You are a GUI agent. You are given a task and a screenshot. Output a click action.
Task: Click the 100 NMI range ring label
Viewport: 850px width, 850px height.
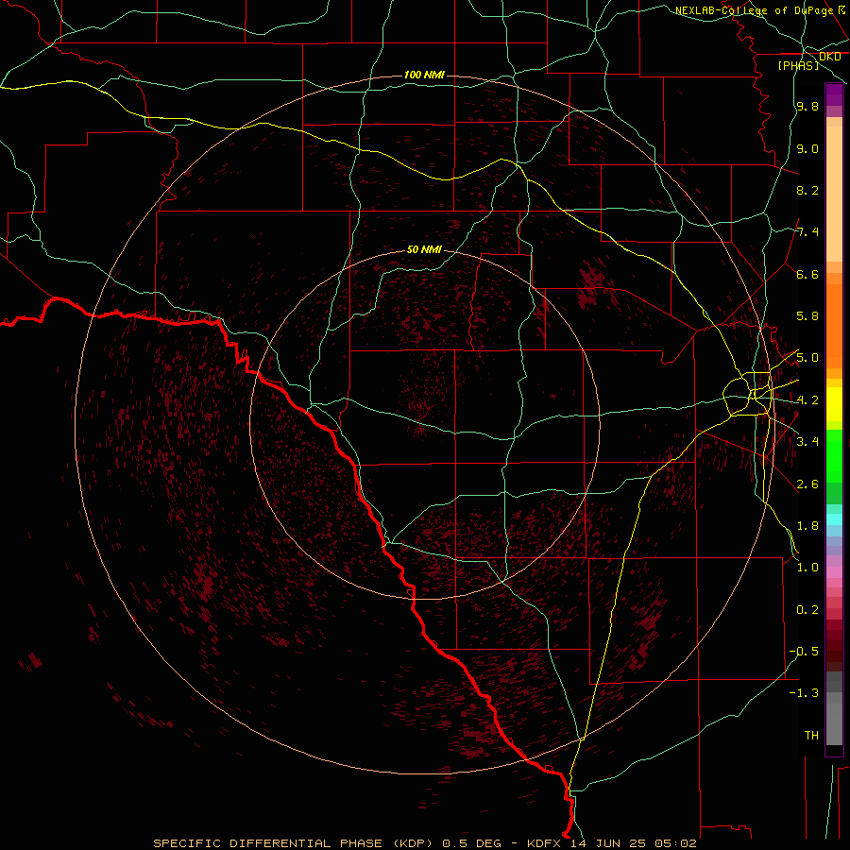[424, 75]
